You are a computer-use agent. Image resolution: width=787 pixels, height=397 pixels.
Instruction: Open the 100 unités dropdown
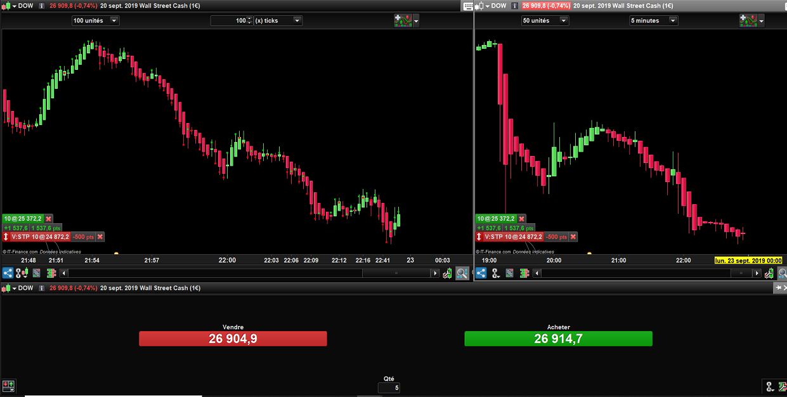click(x=95, y=20)
